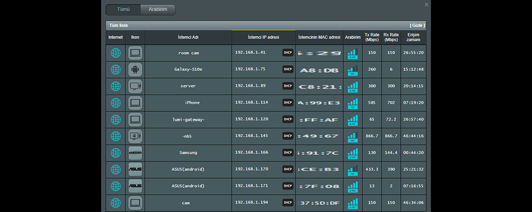Image resolution: width=532 pixels, height=212 pixels.
Task: Hide the list using Gizle link
Action: click(x=417, y=25)
